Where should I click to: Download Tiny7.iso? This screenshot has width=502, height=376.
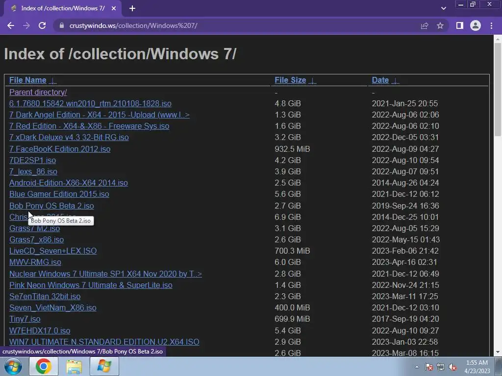(25, 319)
